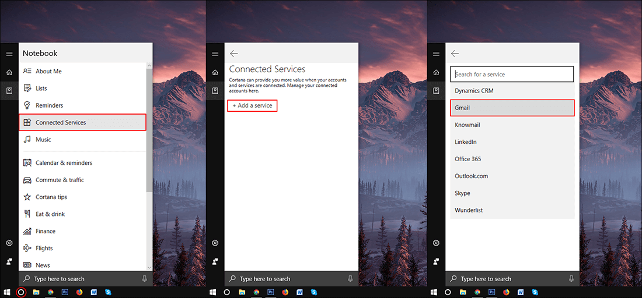Open the hamburger menu beside Connected Services page

pyautogui.click(x=215, y=54)
